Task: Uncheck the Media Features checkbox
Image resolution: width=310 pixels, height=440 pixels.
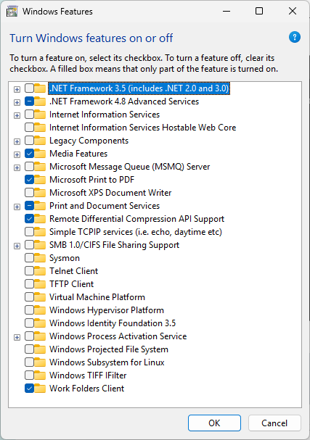Action: 29,154
